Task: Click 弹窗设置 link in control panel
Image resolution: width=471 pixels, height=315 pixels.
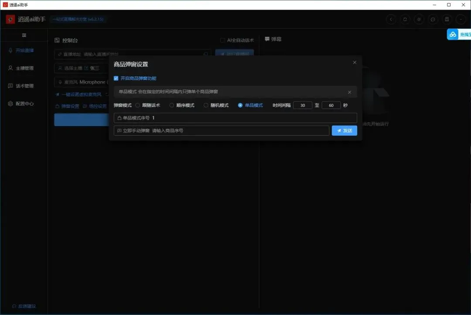Action: pyautogui.click(x=67, y=106)
